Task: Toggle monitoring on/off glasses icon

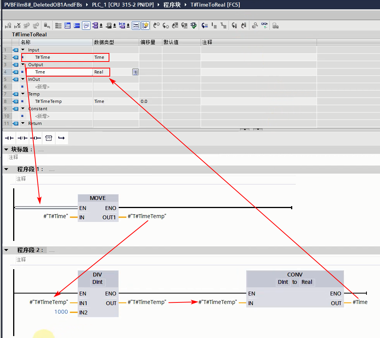Action: coord(264,26)
